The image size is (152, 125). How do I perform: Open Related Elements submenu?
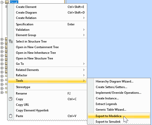[47, 70]
